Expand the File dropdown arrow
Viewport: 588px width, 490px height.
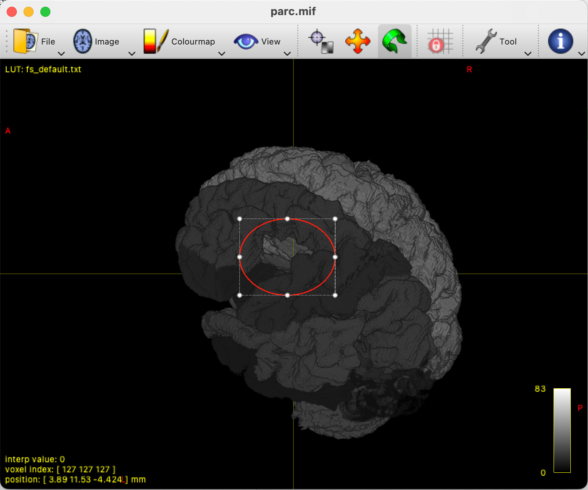(61, 53)
